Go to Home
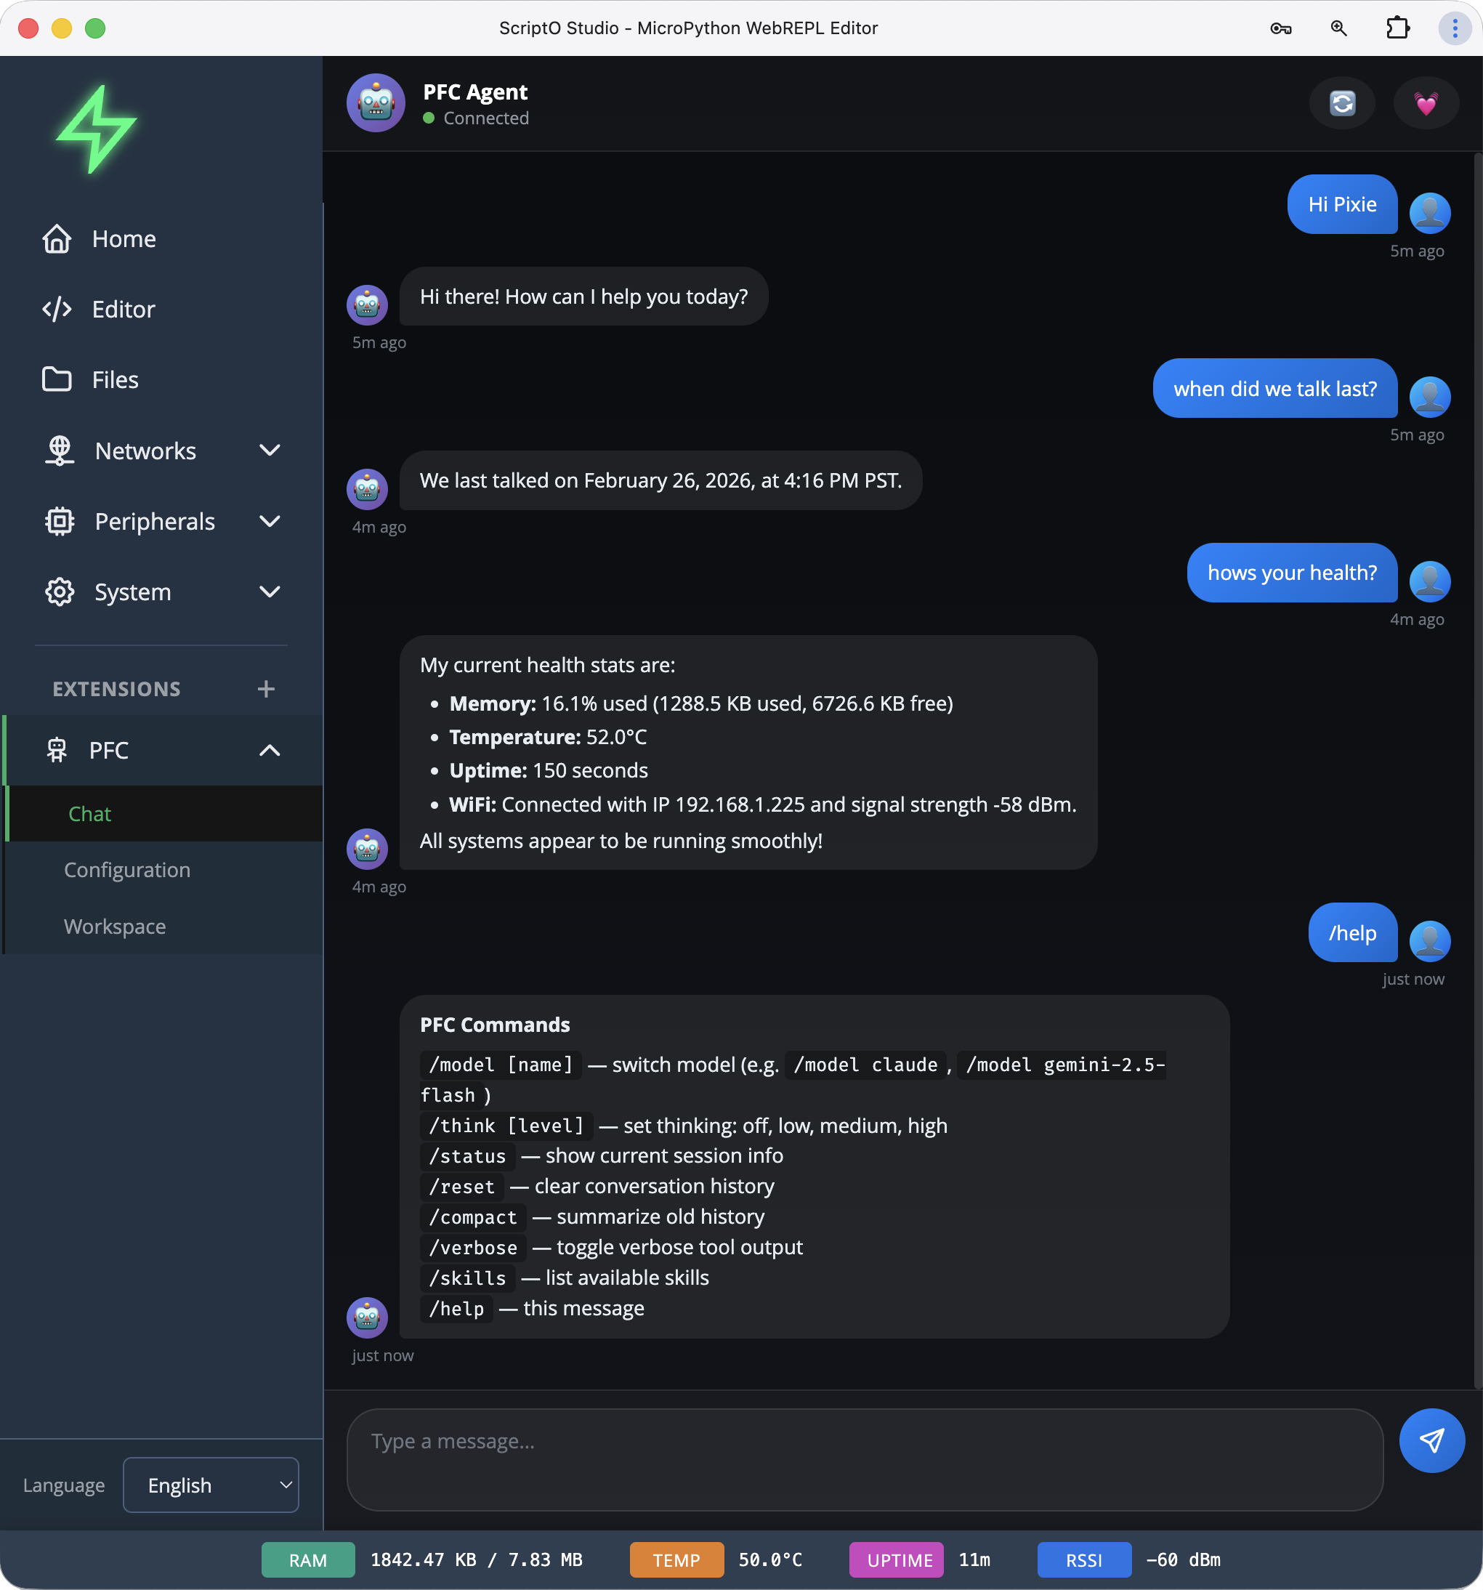 tap(124, 238)
